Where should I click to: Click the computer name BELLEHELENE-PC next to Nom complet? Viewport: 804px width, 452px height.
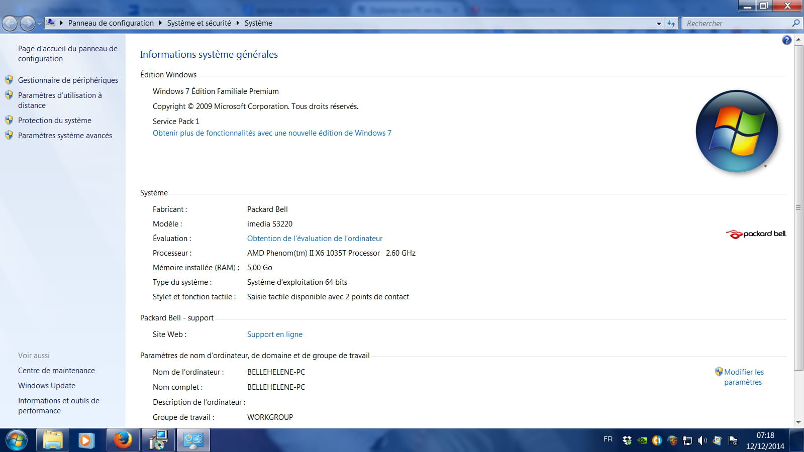276,387
